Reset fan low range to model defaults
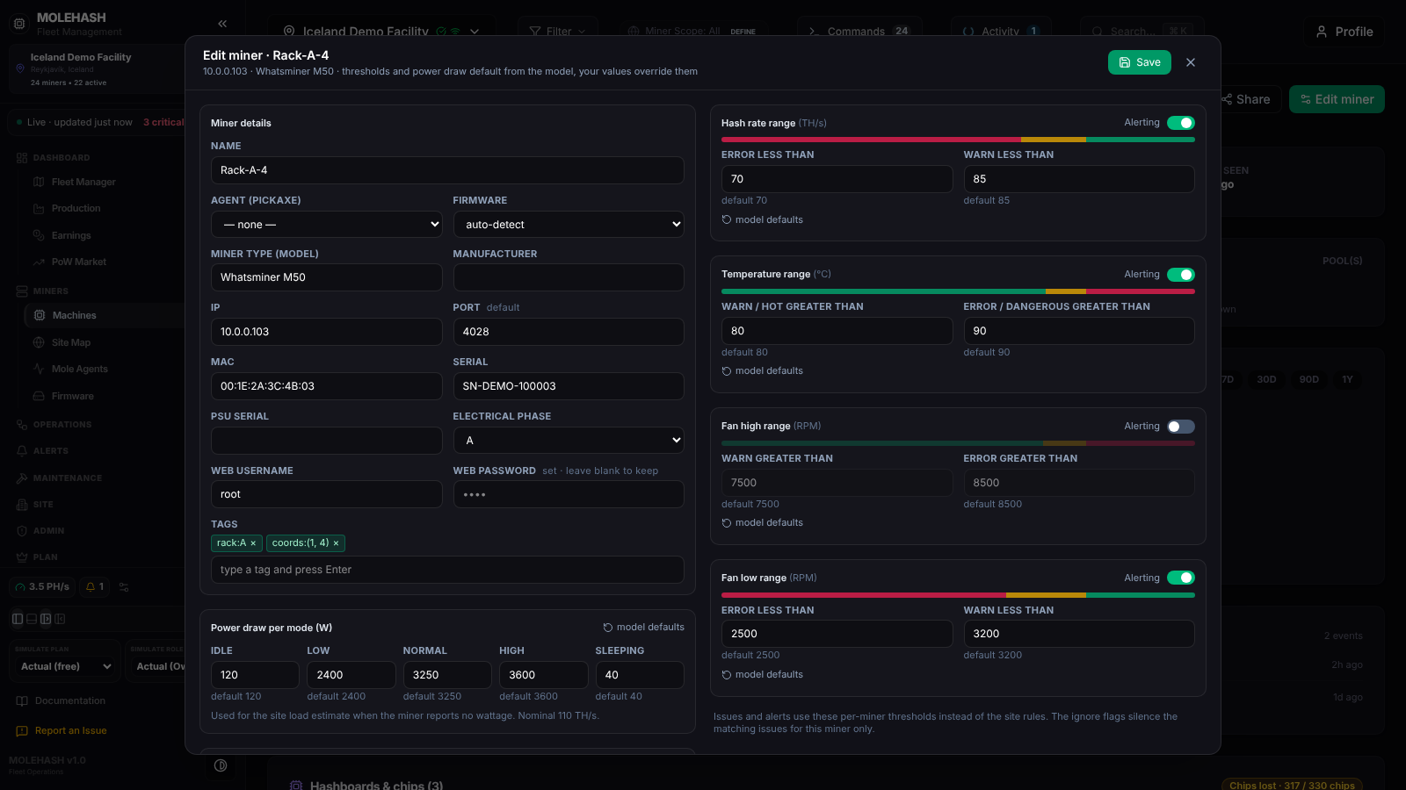The width and height of the screenshot is (1406, 790). pos(762,675)
